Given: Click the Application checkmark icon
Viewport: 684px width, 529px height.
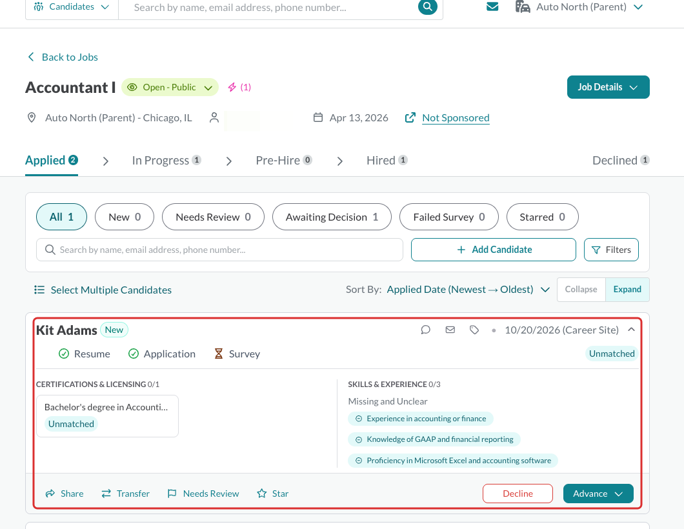Looking at the screenshot, I should coord(134,354).
